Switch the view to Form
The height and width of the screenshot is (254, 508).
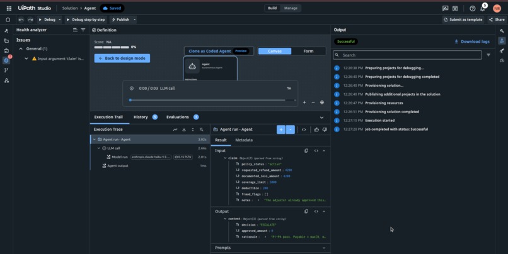coord(308,51)
